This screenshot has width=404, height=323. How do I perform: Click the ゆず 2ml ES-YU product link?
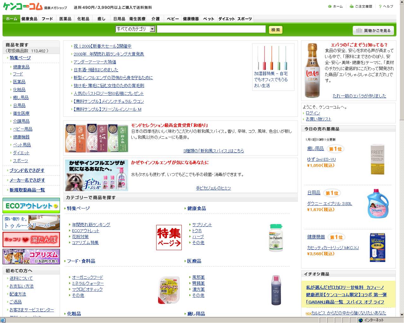point(321,159)
